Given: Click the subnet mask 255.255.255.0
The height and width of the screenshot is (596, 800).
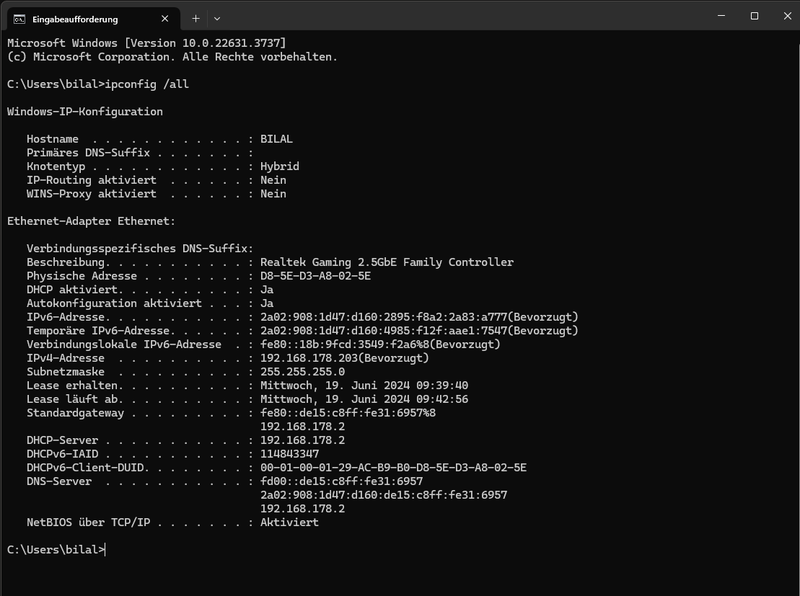Looking at the screenshot, I should 302,372.
